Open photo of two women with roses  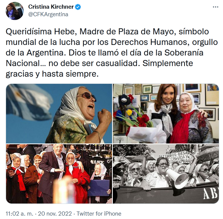[166, 113]
